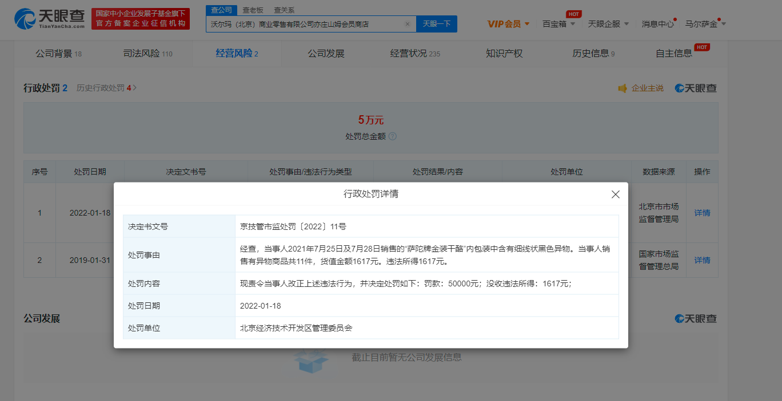Switch to 公司发展 tab

click(x=326, y=54)
